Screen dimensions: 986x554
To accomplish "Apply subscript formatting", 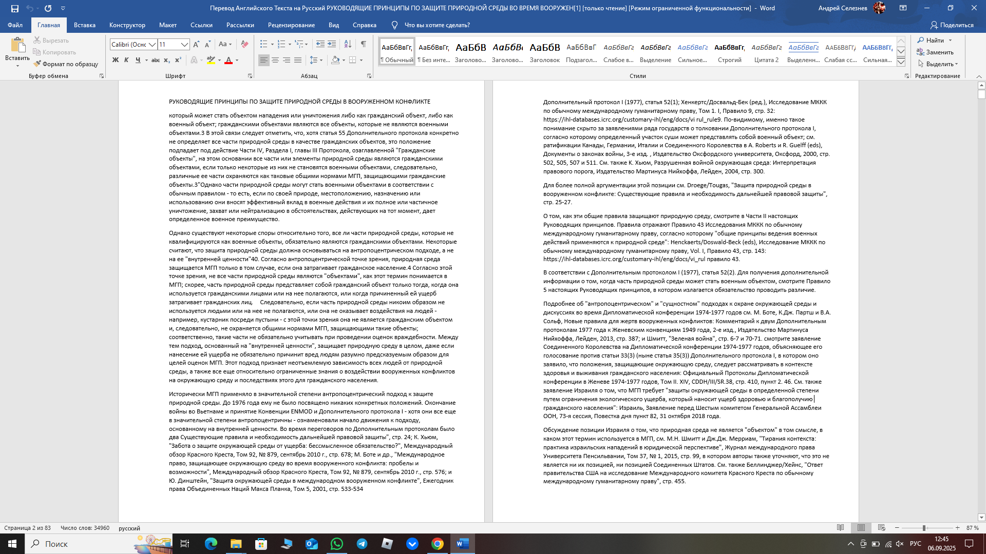I will coord(167,60).
